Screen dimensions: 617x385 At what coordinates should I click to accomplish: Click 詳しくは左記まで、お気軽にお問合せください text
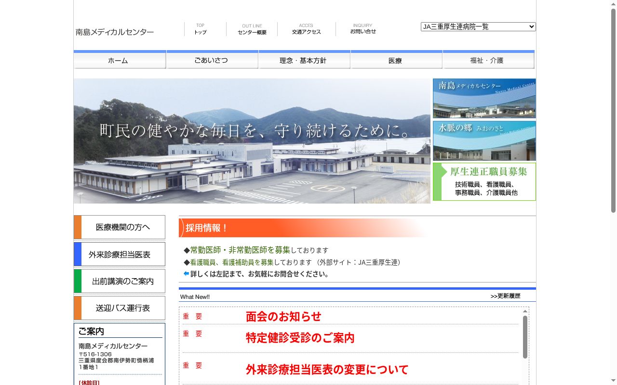point(260,274)
